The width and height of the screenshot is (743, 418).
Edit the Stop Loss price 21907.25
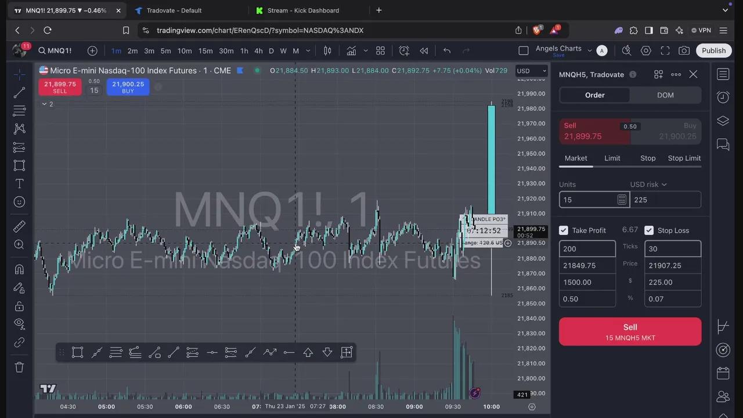point(673,265)
